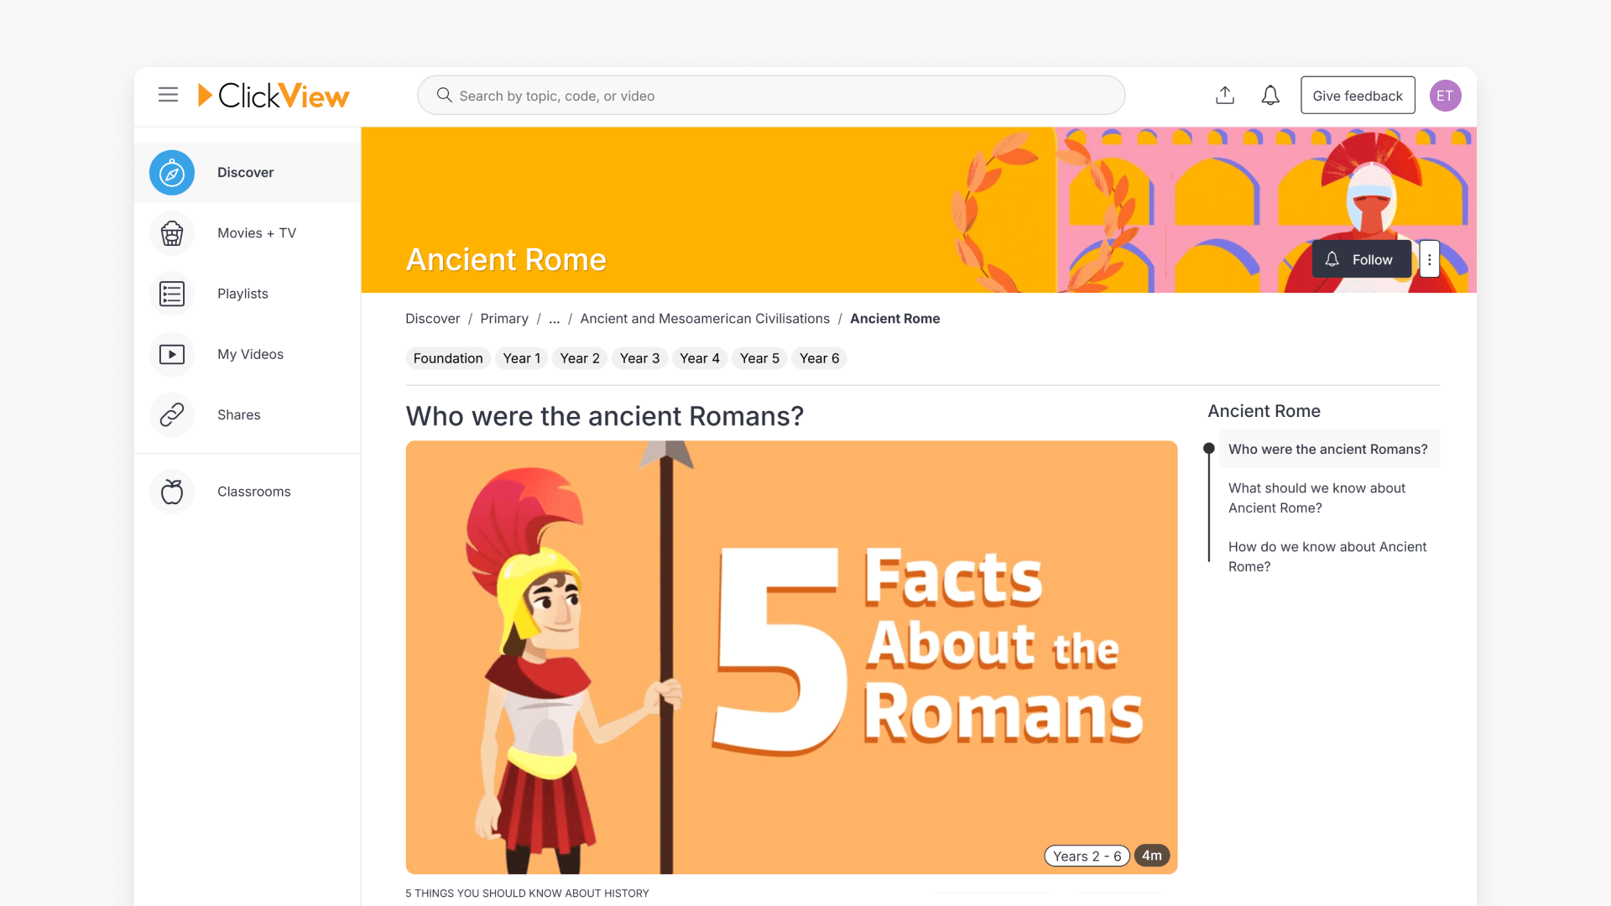Expand the collapsed breadcrumb ellipsis
The width and height of the screenshot is (1611, 906).
554,319
